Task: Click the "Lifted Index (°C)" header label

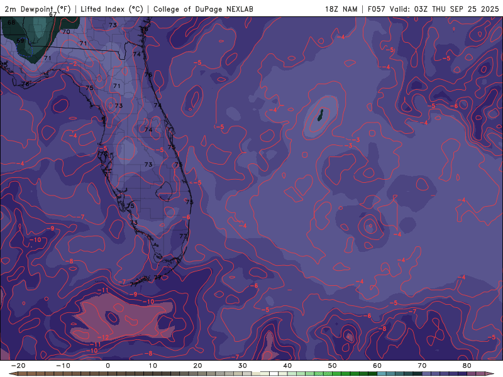Action: coord(112,9)
